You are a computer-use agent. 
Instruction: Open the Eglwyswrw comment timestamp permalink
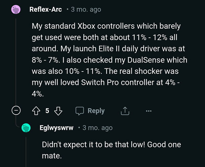coord(97,128)
